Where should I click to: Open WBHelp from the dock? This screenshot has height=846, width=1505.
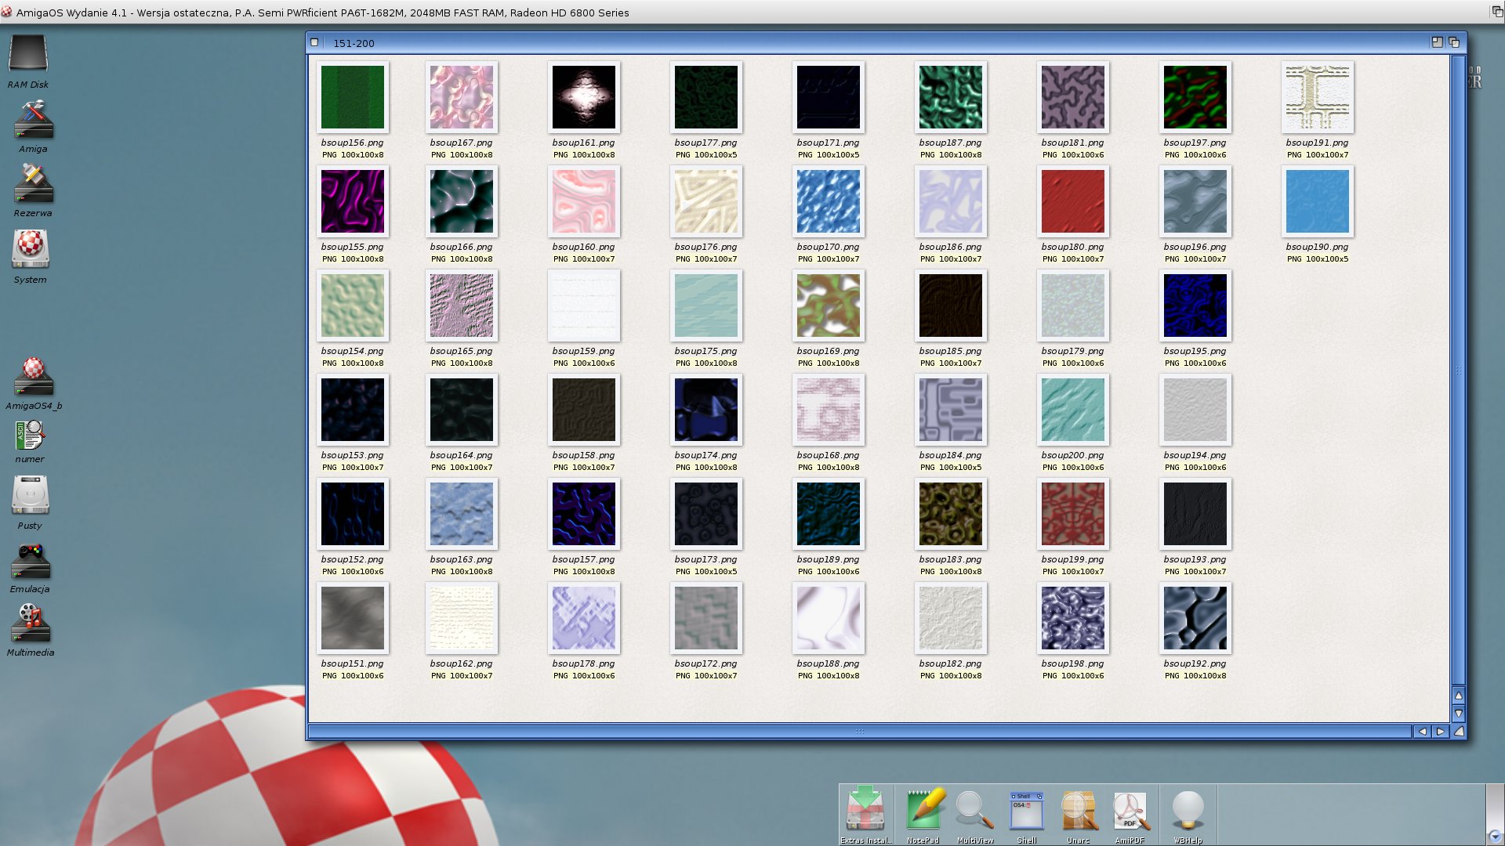pyautogui.click(x=1188, y=810)
